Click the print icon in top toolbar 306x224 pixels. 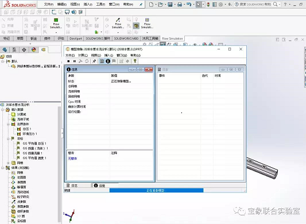[x=180, y=4]
